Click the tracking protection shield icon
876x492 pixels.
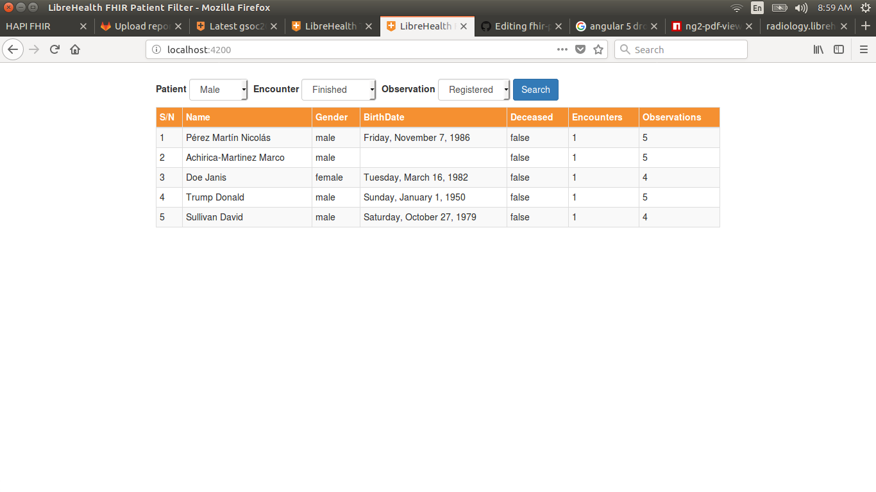click(x=580, y=49)
